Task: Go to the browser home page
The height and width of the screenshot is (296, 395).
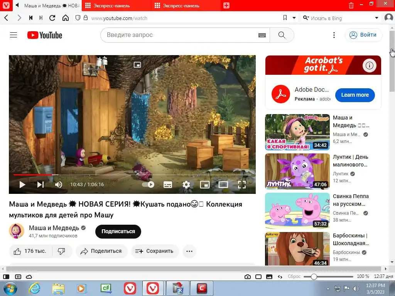Action: (66, 18)
